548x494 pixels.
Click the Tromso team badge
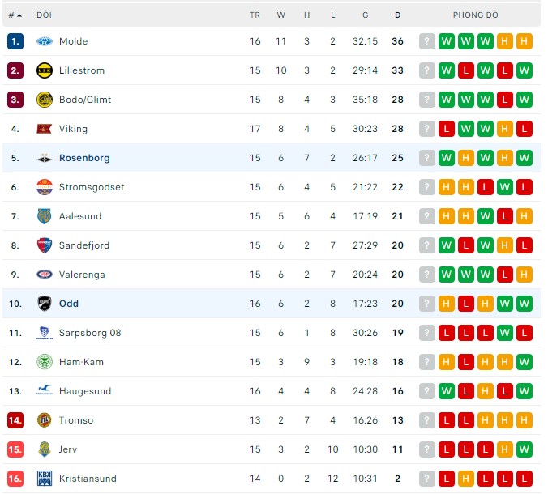(45, 420)
